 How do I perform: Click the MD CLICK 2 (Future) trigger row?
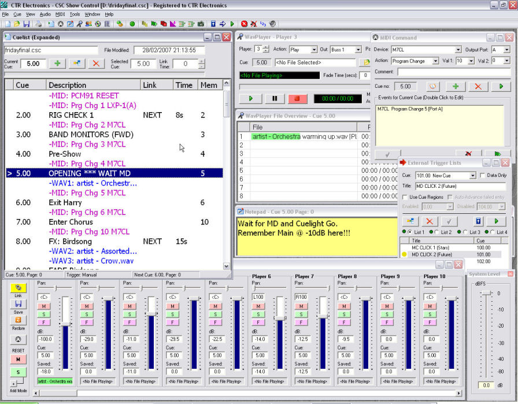click(x=450, y=254)
